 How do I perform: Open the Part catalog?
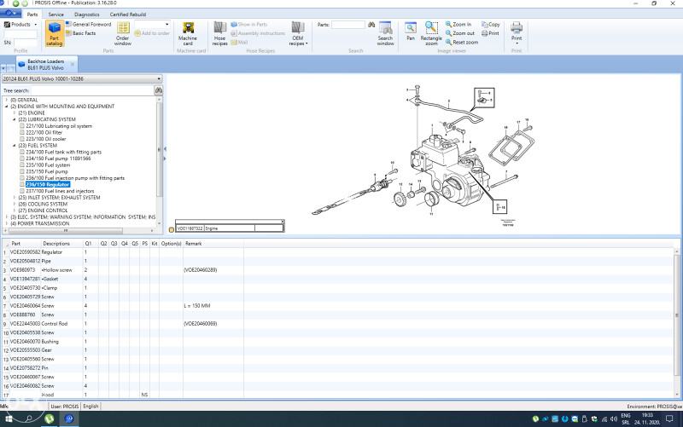(x=55, y=32)
